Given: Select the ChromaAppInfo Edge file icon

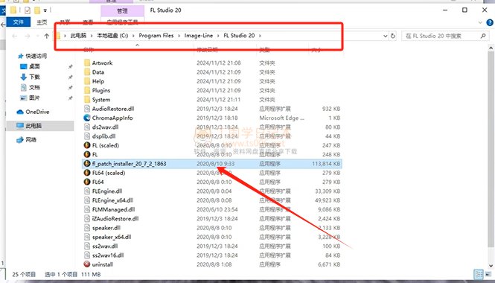Looking at the screenshot, I should tap(87, 118).
